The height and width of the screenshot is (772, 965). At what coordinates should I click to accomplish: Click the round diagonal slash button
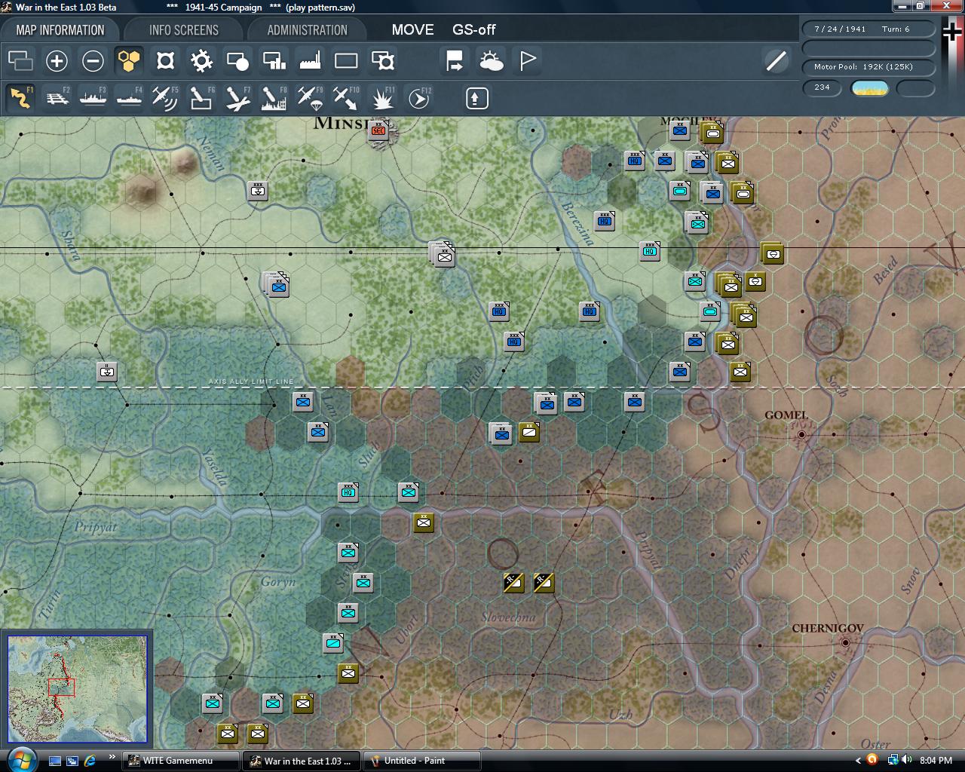tap(776, 61)
